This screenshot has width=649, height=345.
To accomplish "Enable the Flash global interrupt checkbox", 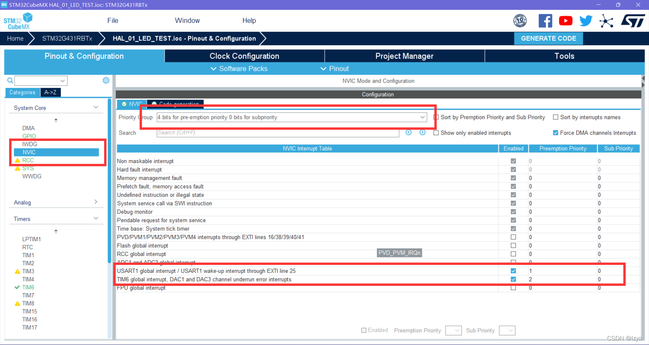I will pos(513,245).
